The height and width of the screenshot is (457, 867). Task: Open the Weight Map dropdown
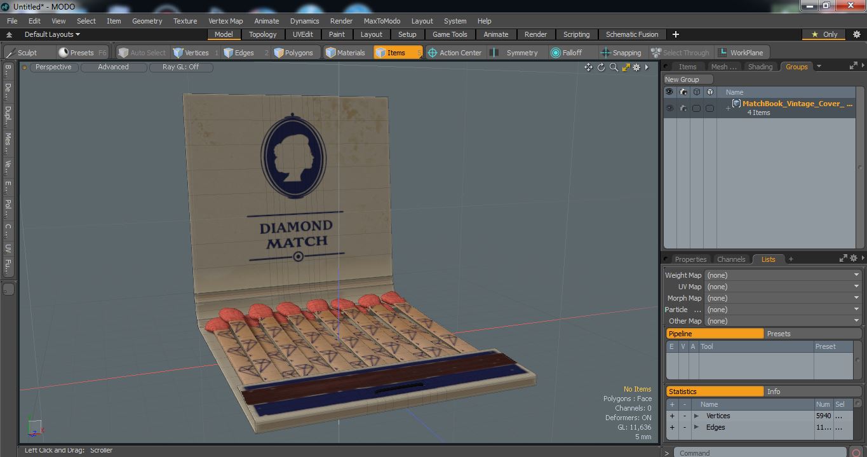(783, 275)
